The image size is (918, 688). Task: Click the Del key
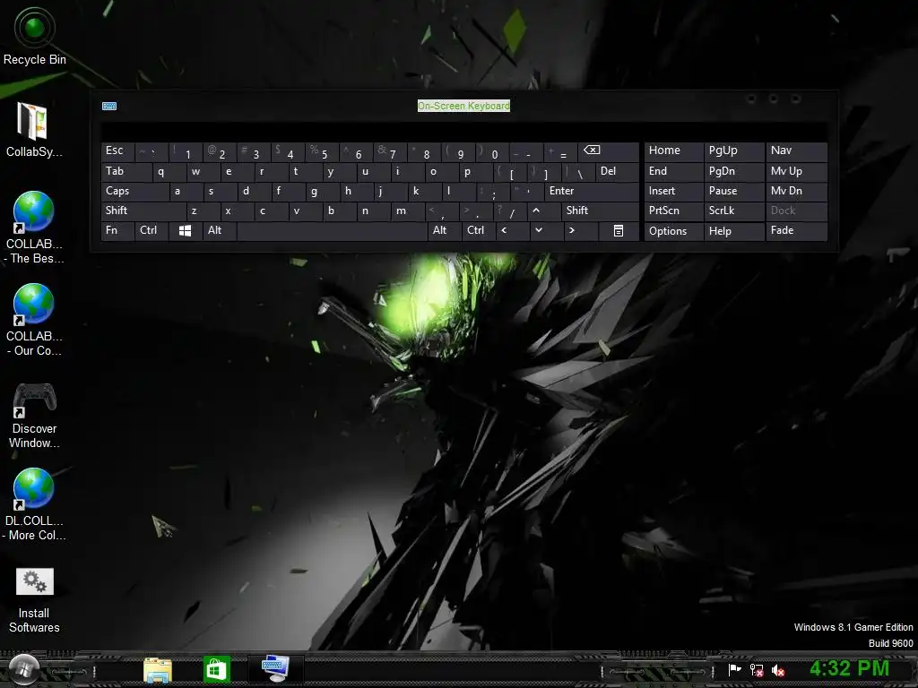[617, 171]
